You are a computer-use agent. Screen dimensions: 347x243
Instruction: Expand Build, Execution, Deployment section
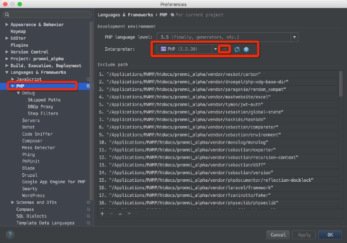tap(7, 66)
